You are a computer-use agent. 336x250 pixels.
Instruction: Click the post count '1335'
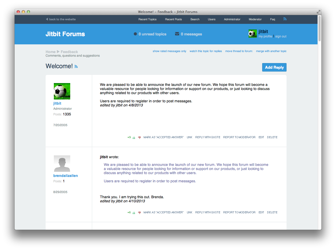(67, 114)
